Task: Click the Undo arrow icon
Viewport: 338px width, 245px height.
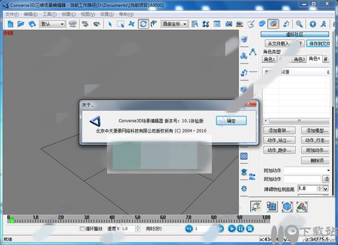Action: point(85,24)
